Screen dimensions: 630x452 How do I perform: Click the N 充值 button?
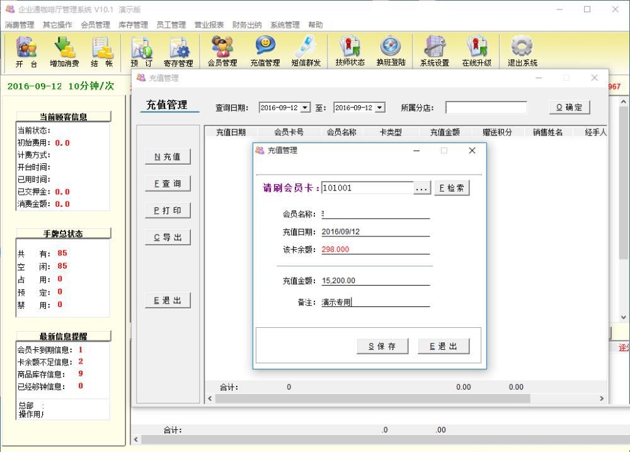(x=168, y=157)
